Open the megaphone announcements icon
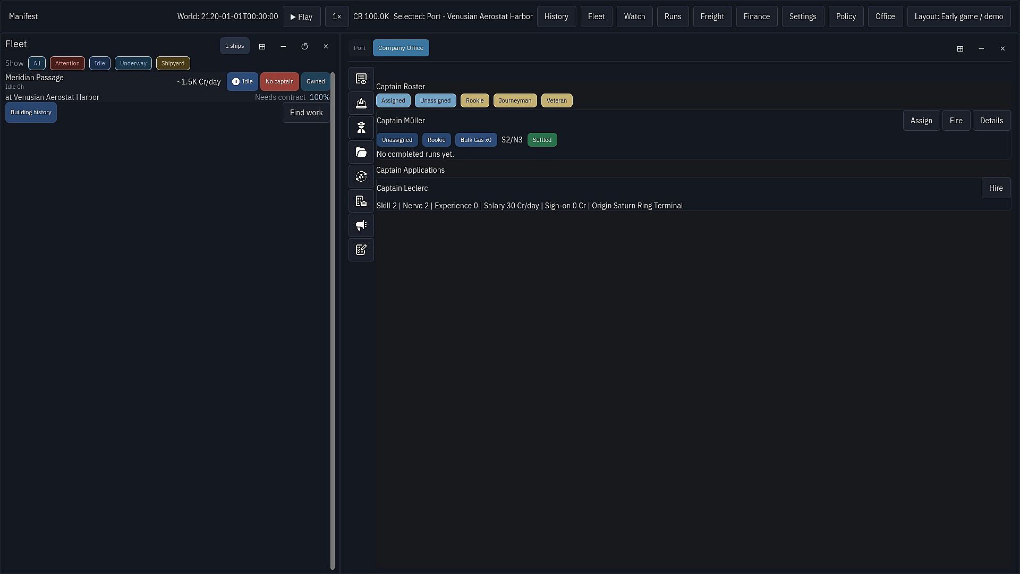Viewport: 1020px width, 574px height. (x=361, y=226)
